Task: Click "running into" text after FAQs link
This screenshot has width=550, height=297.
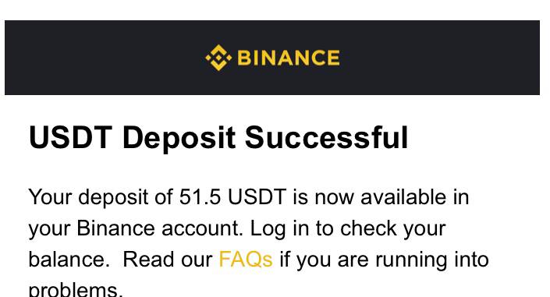Action: click(x=432, y=261)
